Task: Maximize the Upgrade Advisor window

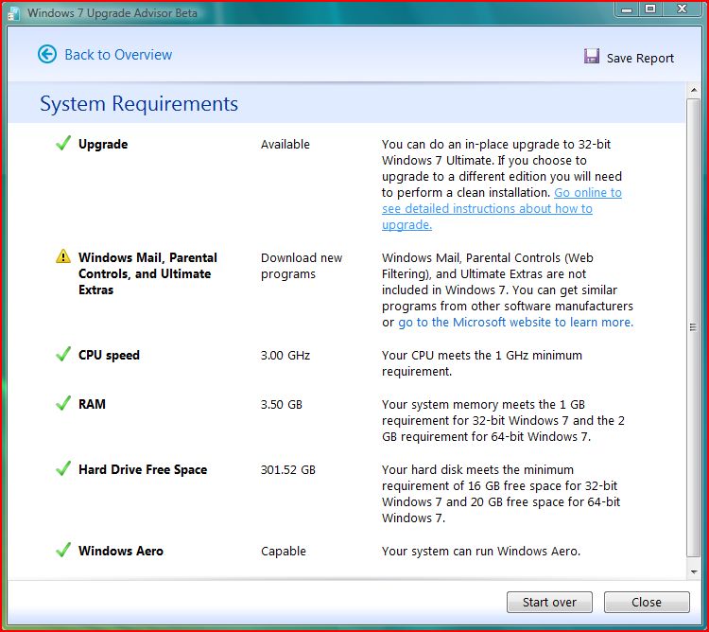Action: 650,9
